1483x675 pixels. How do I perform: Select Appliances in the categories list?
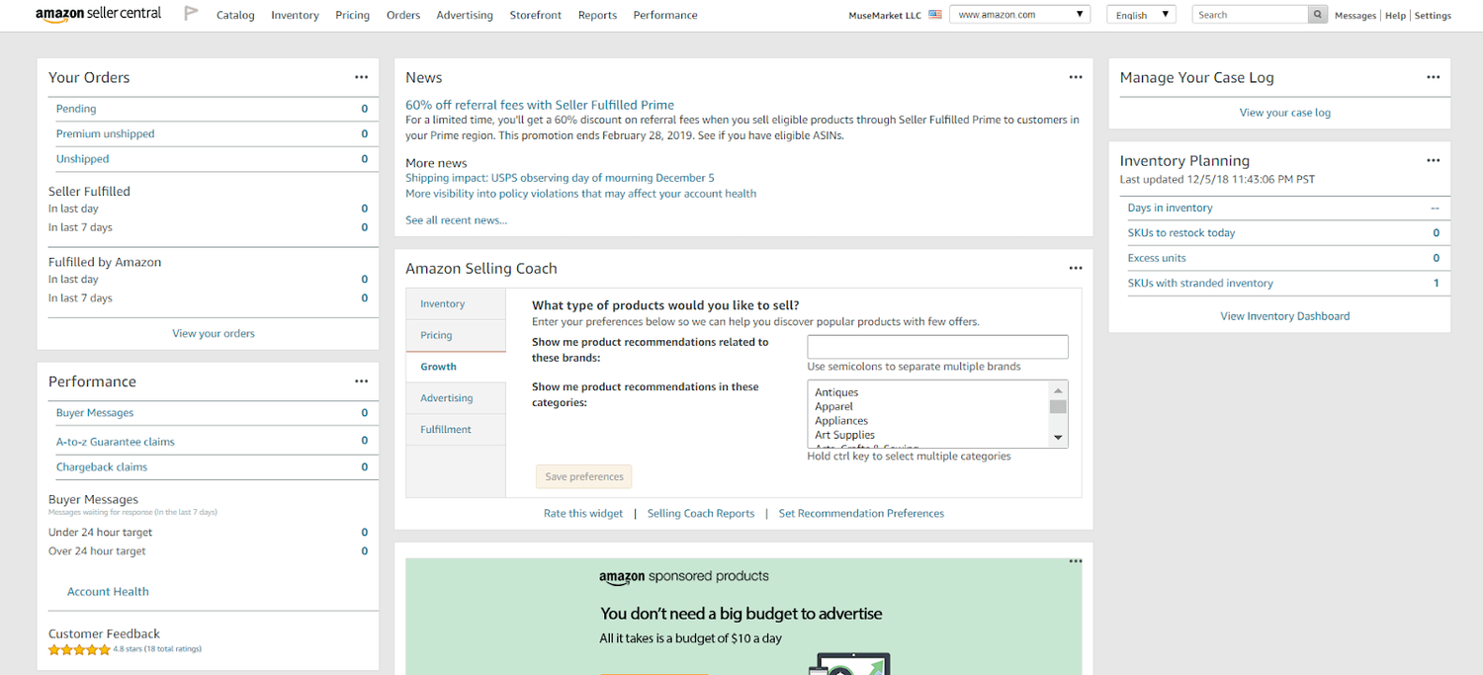[x=841, y=420]
